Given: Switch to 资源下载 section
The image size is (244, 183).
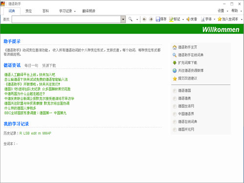Looking at the screenshot, I should pos(49,65).
